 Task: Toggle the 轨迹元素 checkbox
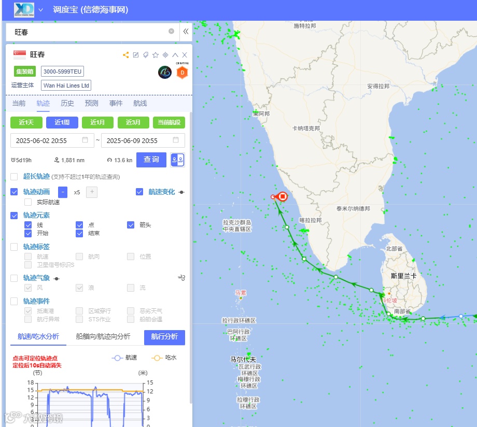(14, 216)
